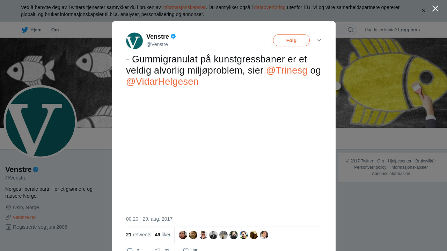Expand the tweet options chevron menu
Image resolution: width=447 pixels, height=251 pixels.
coord(319,40)
